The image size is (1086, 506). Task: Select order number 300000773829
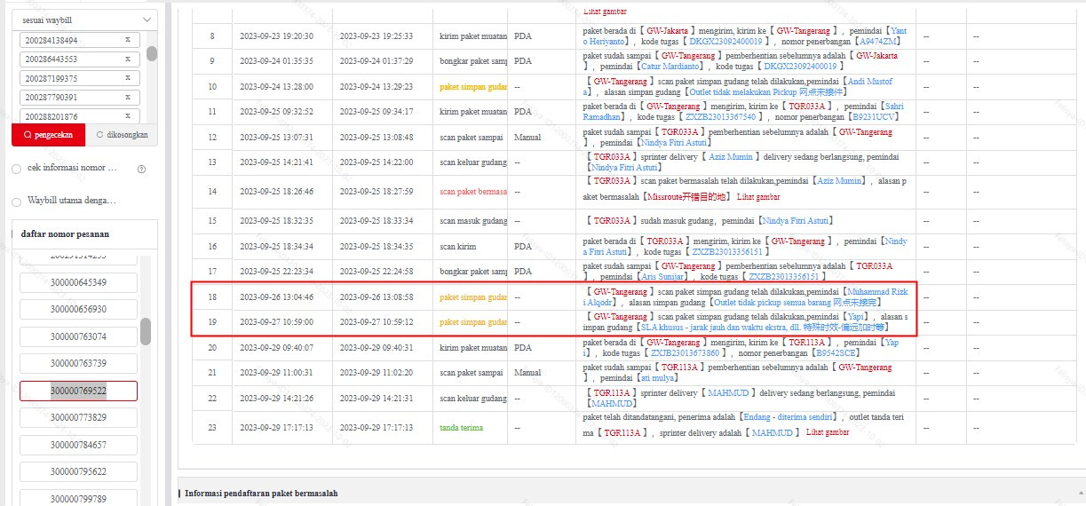coord(78,417)
